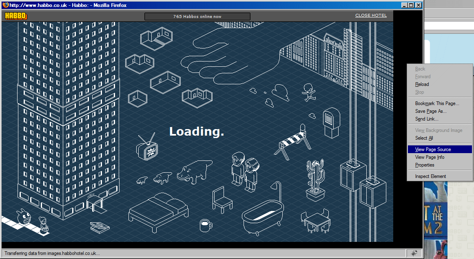Click the 'Loading.' text in the hotel view
Screen dimensions: 474x259
(197, 131)
